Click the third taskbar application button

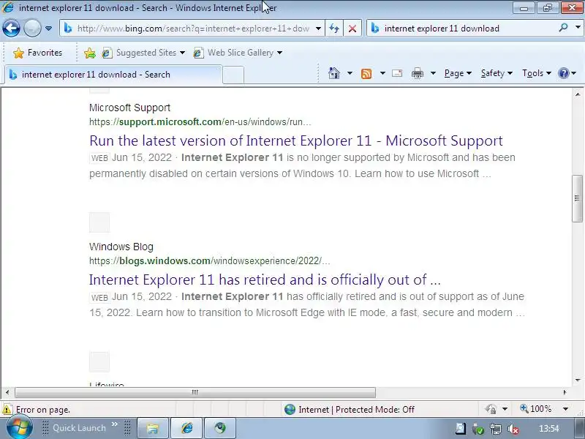[x=220, y=428]
